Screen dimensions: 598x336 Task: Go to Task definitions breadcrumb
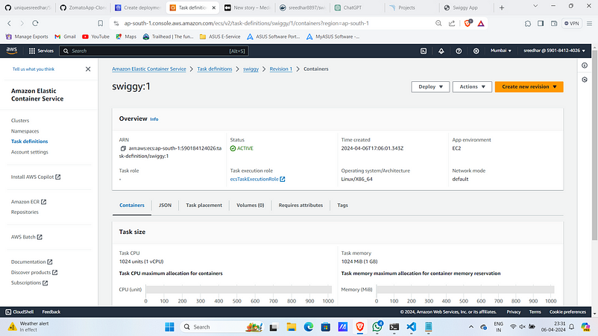click(215, 69)
